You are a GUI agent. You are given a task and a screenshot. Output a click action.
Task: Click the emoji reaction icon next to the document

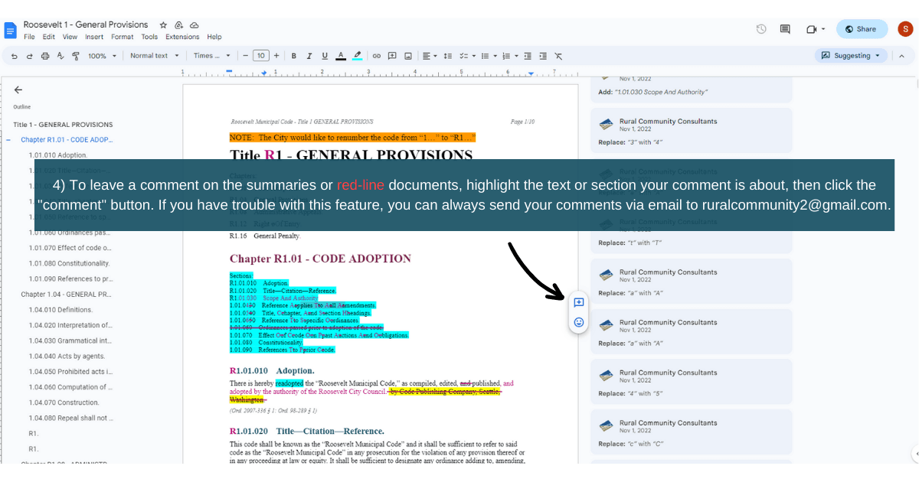pos(578,322)
